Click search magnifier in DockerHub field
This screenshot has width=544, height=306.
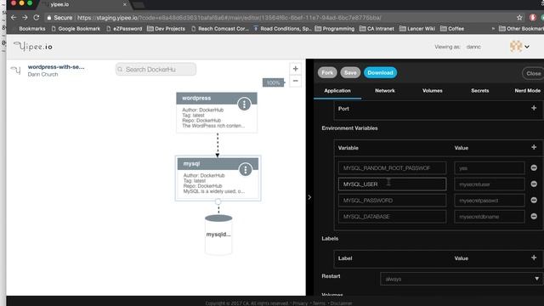click(x=120, y=70)
